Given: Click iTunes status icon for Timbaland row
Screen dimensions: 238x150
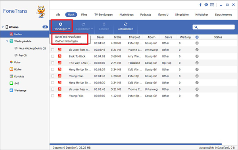Looking at the screenshot, I should (x=197, y=63).
